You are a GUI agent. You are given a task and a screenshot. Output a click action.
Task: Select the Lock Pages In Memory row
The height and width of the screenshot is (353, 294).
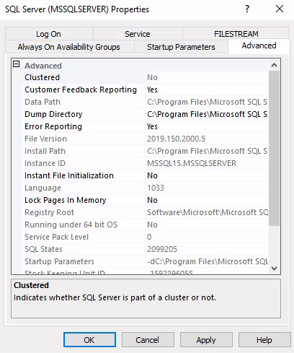145,200
